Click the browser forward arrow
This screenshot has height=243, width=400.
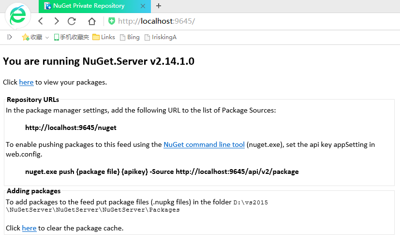point(57,21)
